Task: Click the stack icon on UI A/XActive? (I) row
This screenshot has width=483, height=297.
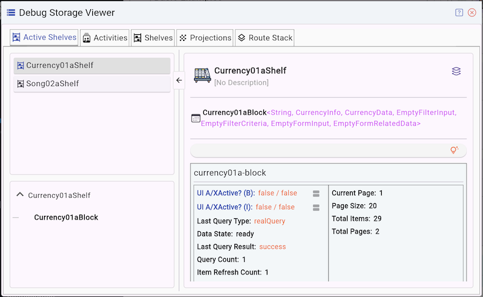Action: tap(316, 207)
